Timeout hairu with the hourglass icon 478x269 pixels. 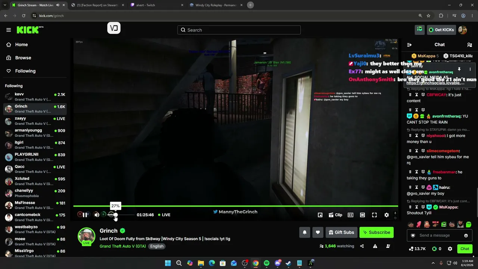pyautogui.click(x=417, y=188)
